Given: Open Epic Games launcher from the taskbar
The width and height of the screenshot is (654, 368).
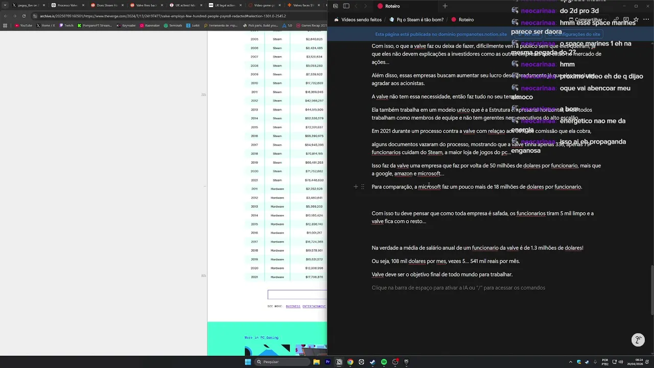Looking at the screenshot, I should point(406,362).
